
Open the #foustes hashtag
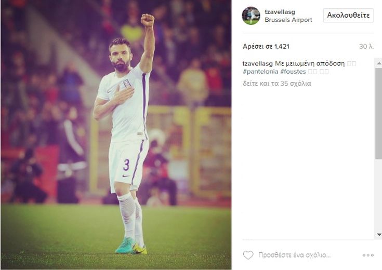click(293, 72)
